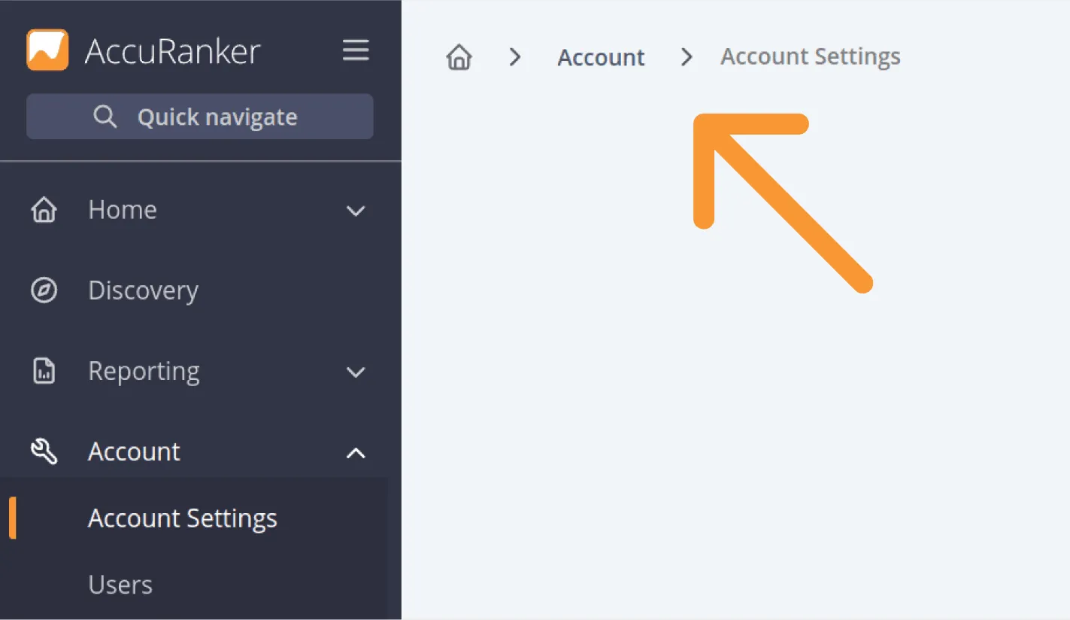Viewport: 1070px width, 620px height.
Task: Click the Account wrench icon
Action: 44,451
